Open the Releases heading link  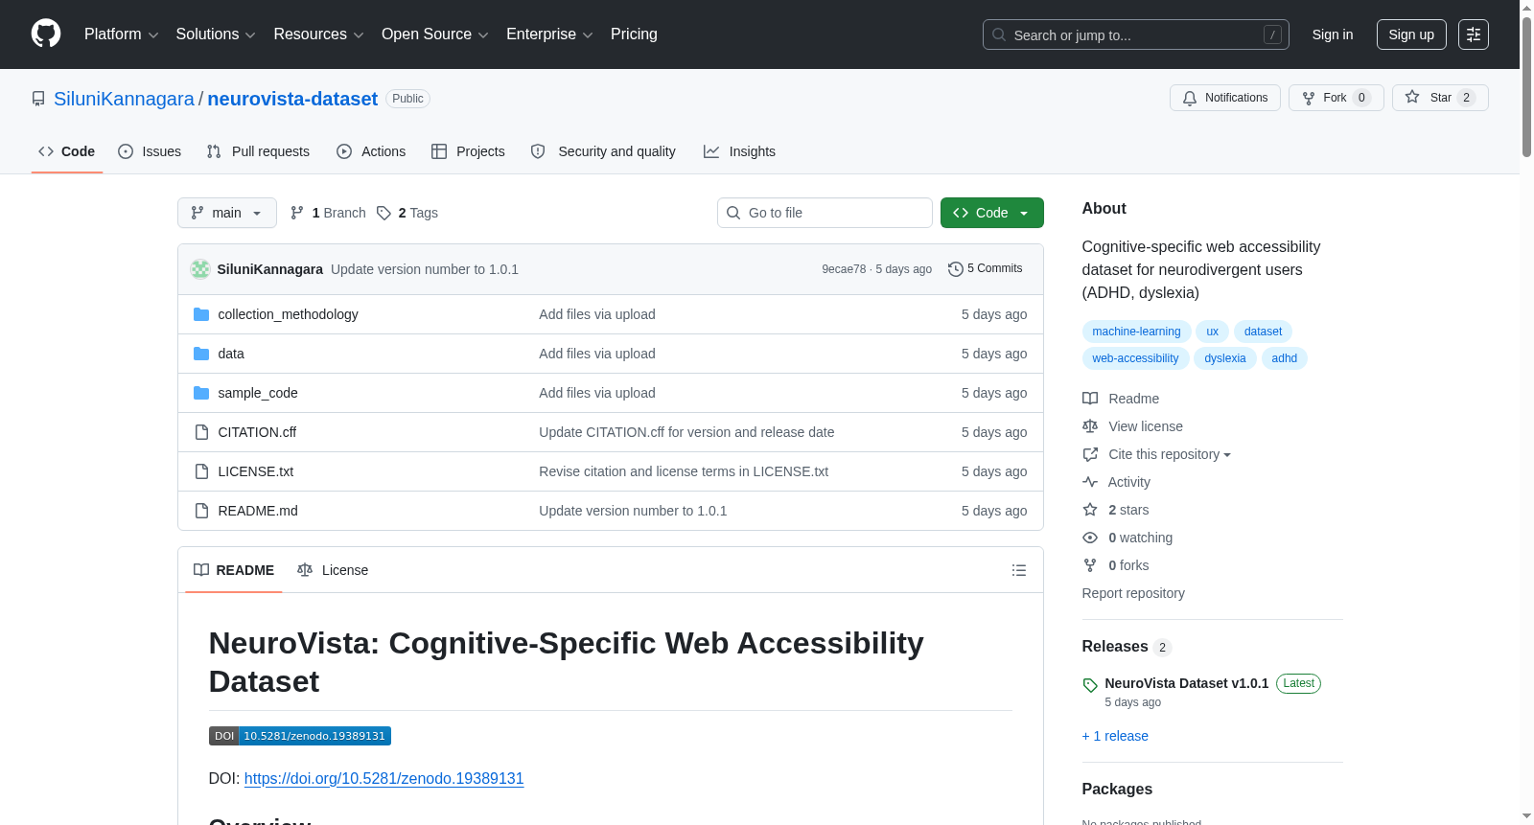[x=1127, y=647]
